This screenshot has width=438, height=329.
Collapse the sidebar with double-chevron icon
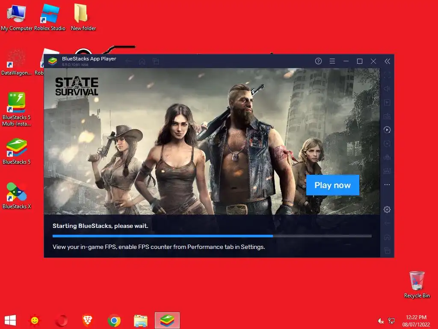tap(387, 61)
